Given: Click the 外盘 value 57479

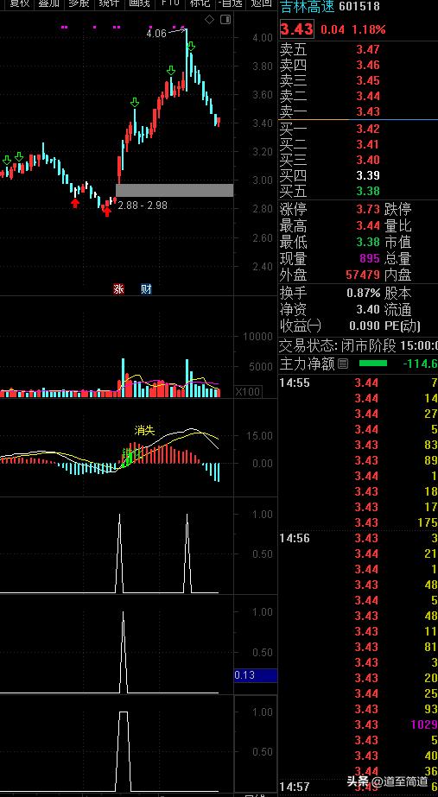Looking at the screenshot, I should 363,275.
